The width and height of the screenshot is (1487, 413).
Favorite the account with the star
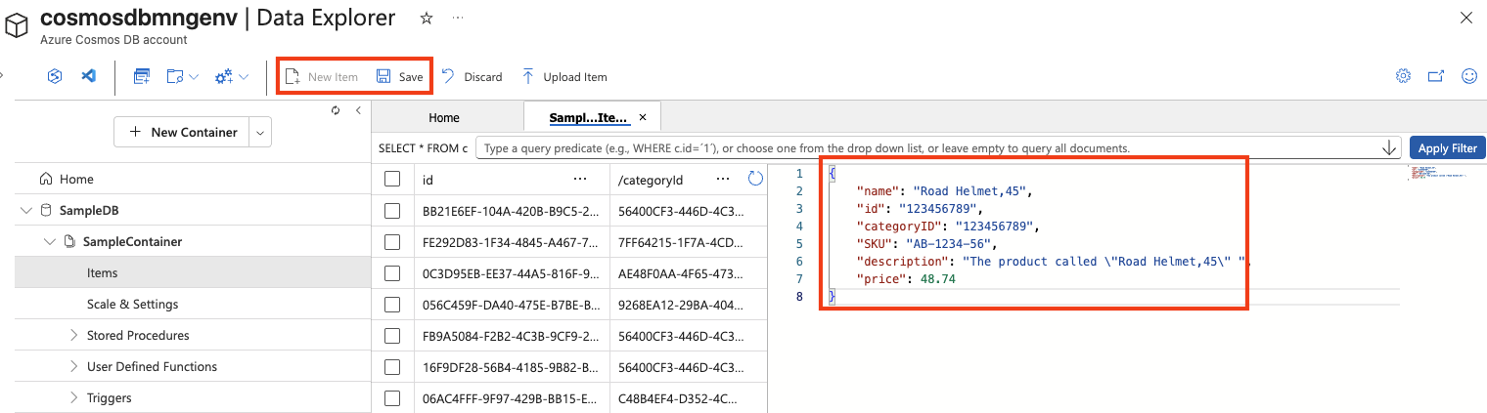click(x=426, y=18)
